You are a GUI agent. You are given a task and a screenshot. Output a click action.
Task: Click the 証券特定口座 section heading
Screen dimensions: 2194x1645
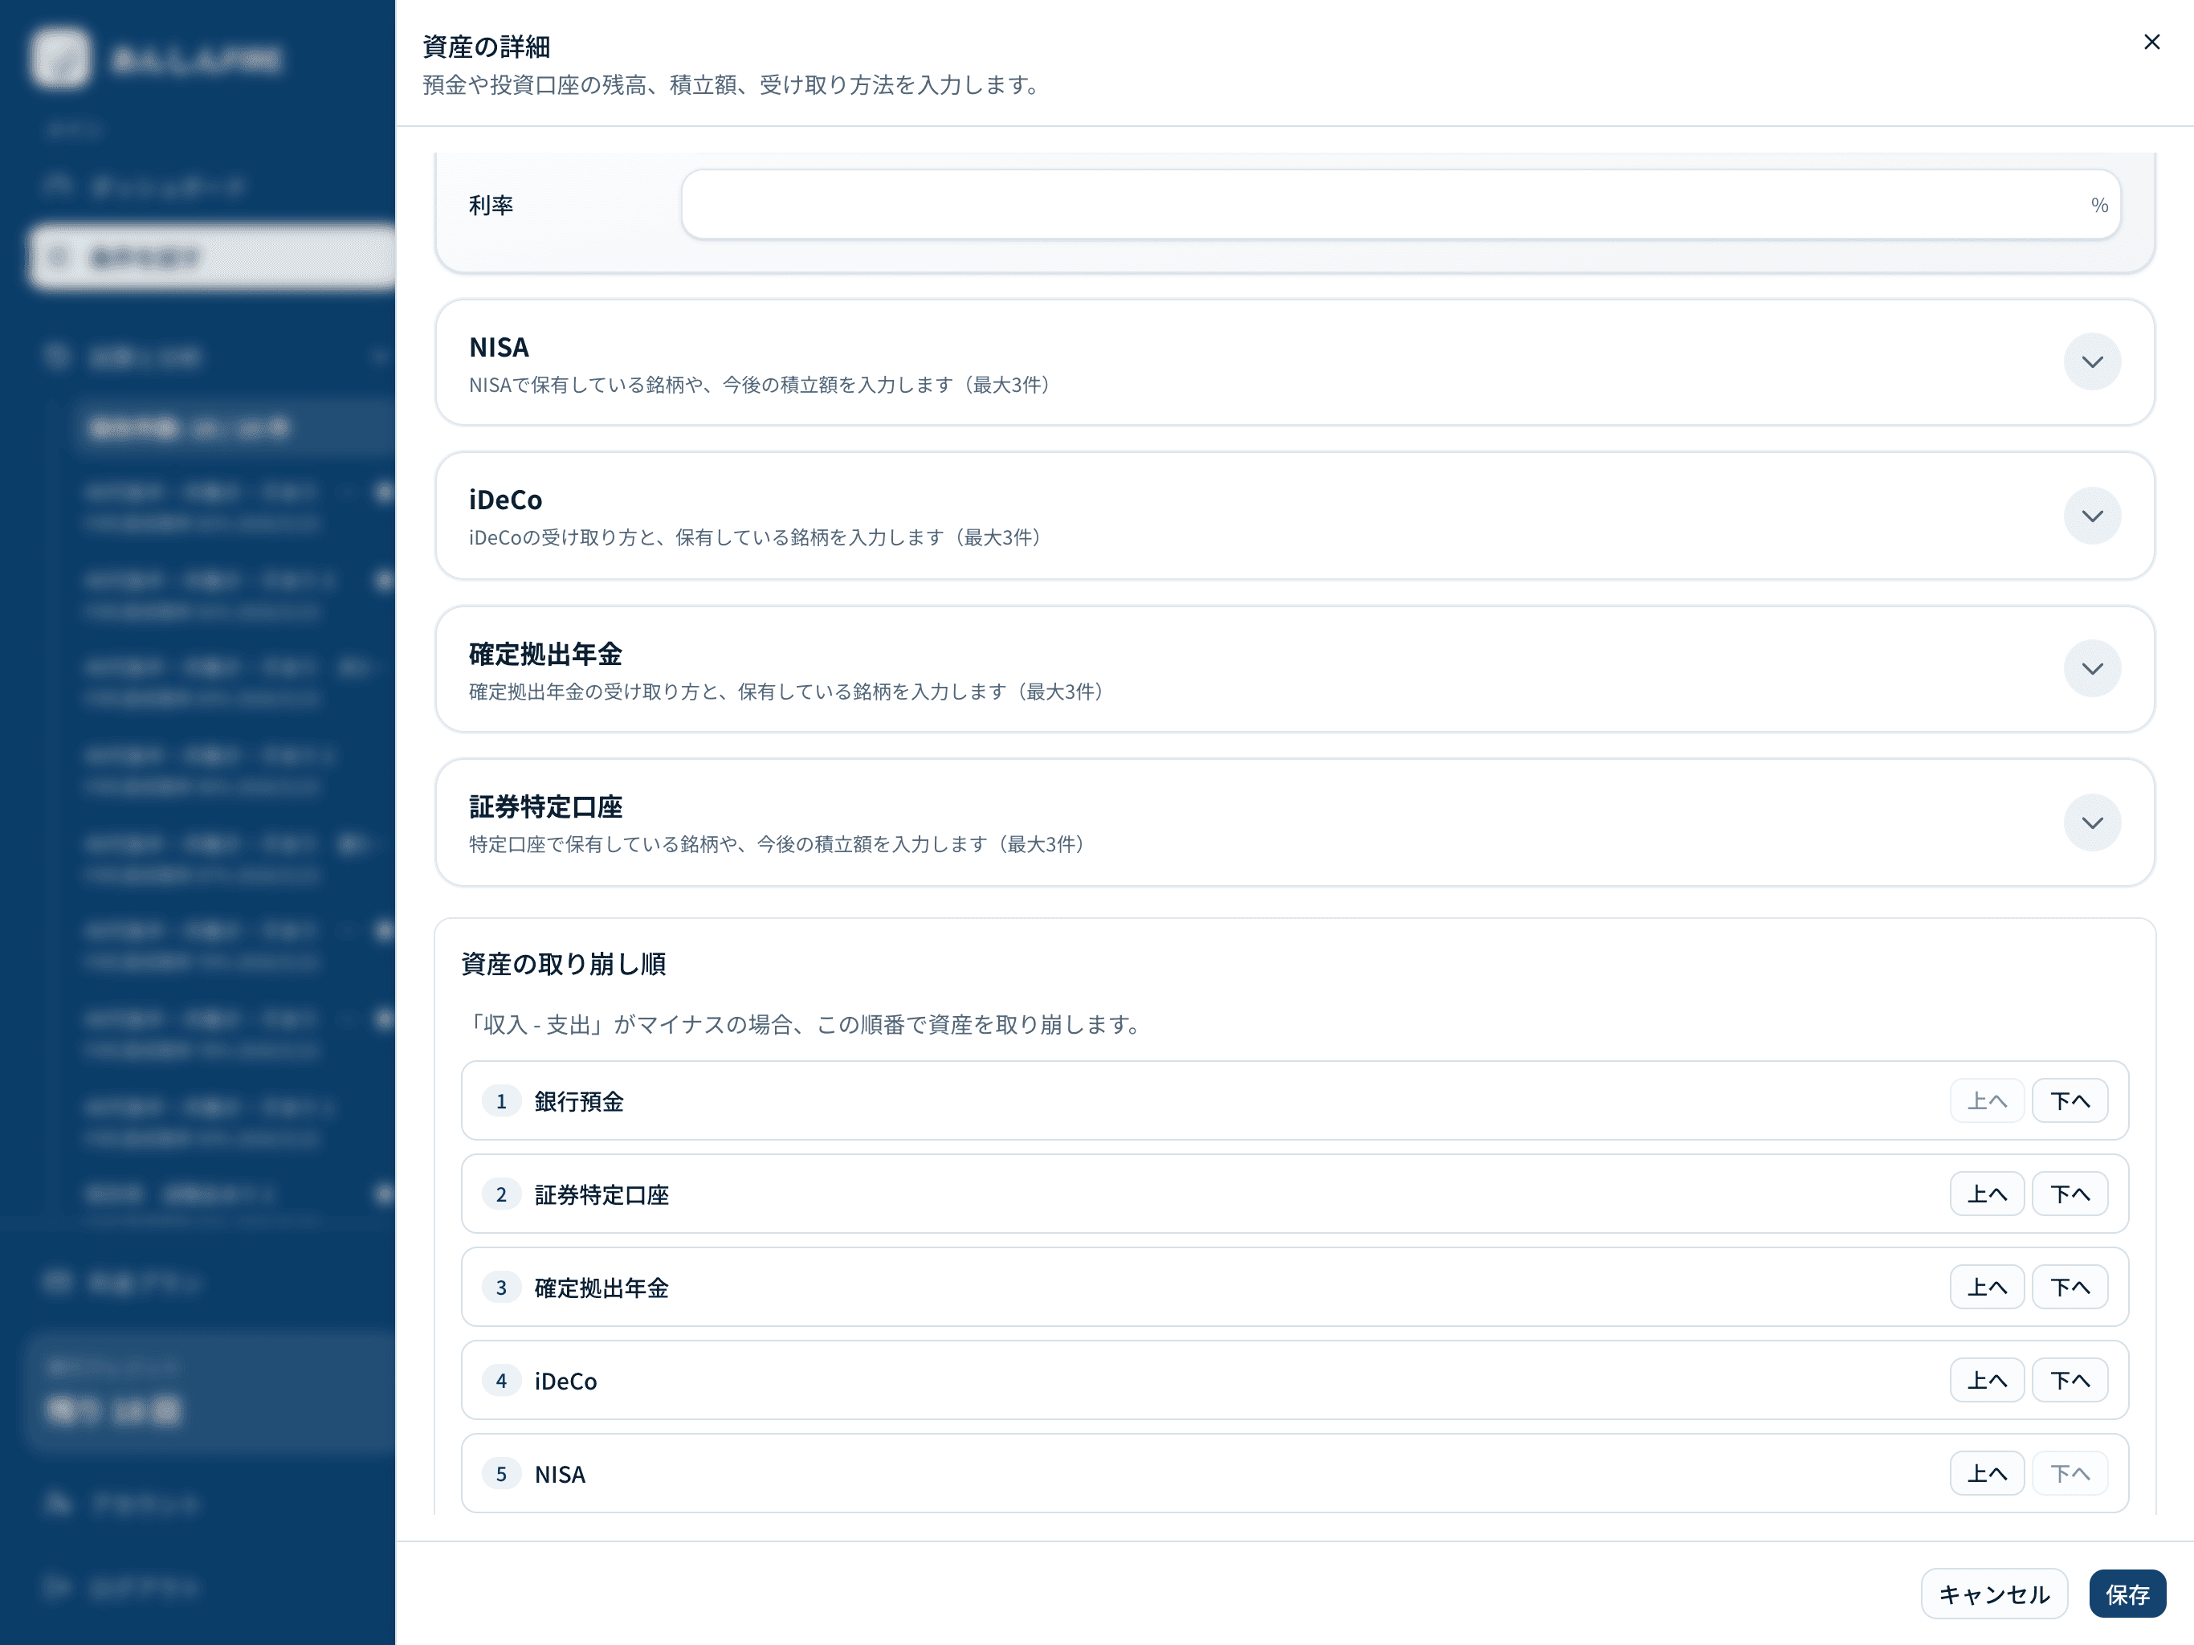[x=545, y=806]
